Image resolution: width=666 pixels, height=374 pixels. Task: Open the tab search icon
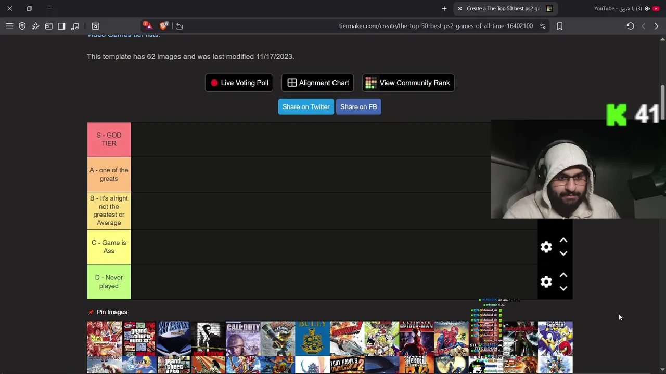96,26
